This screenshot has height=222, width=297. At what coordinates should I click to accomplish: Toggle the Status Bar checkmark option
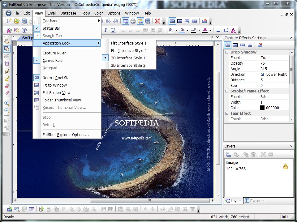(x=67, y=28)
